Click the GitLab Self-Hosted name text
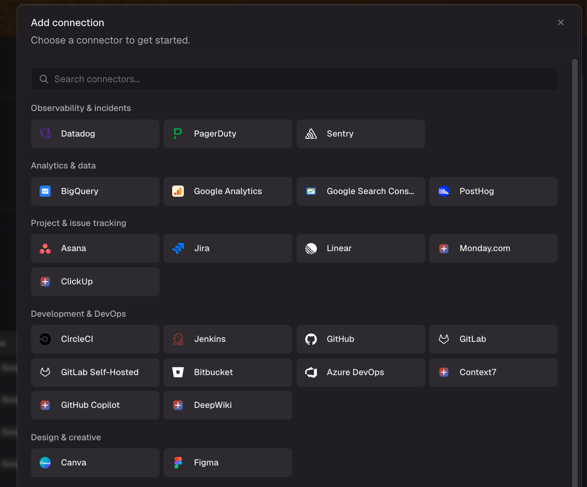587x487 pixels. tap(100, 372)
